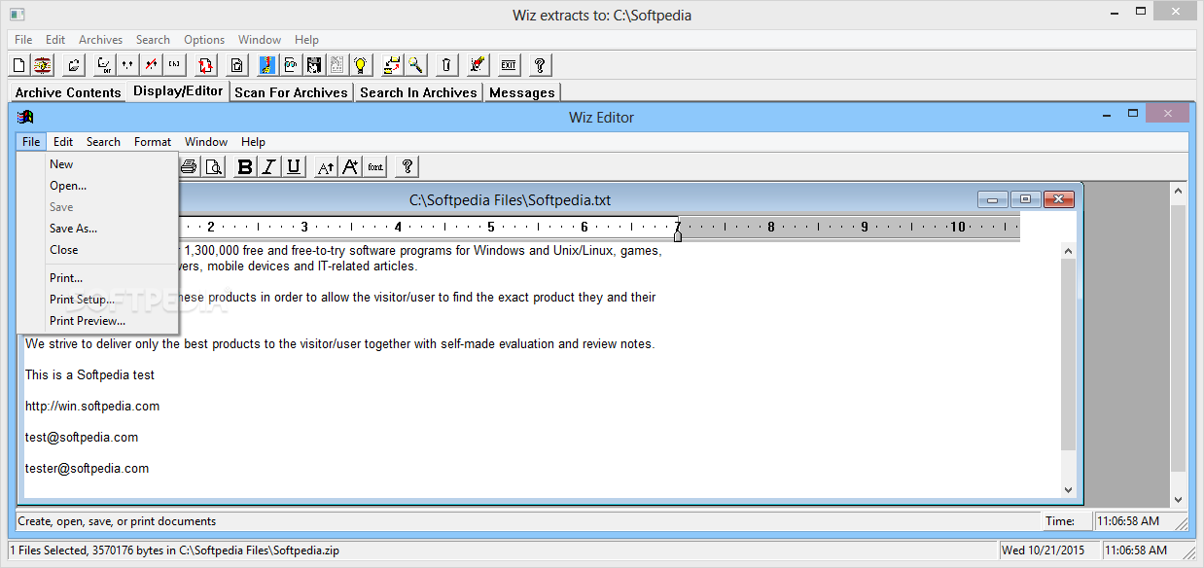Choose Open... from the File menu
This screenshot has height=568, width=1204.
[x=97, y=186]
